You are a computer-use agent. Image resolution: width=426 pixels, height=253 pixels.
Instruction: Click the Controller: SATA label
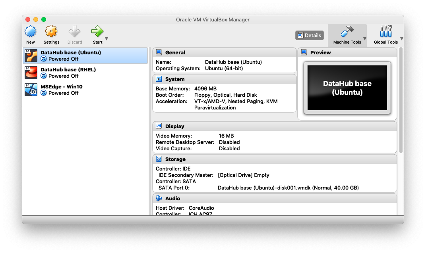(176, 181)
